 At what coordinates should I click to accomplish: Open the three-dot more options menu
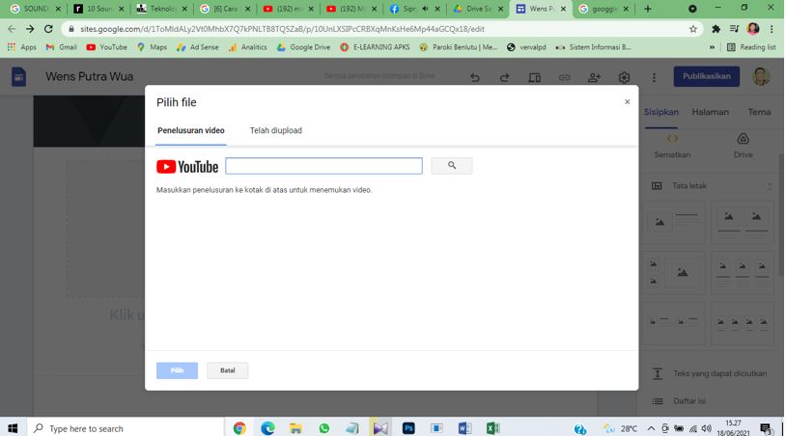point(654,78)
